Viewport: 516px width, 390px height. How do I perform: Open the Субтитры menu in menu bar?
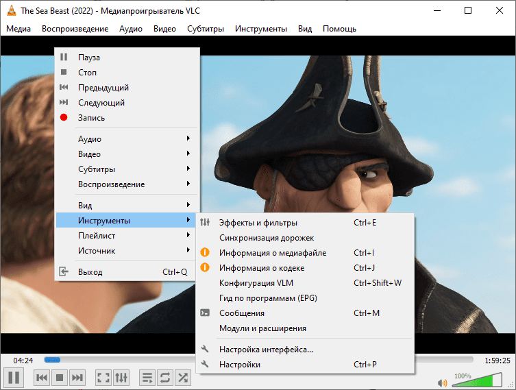(x=206, y=29)
